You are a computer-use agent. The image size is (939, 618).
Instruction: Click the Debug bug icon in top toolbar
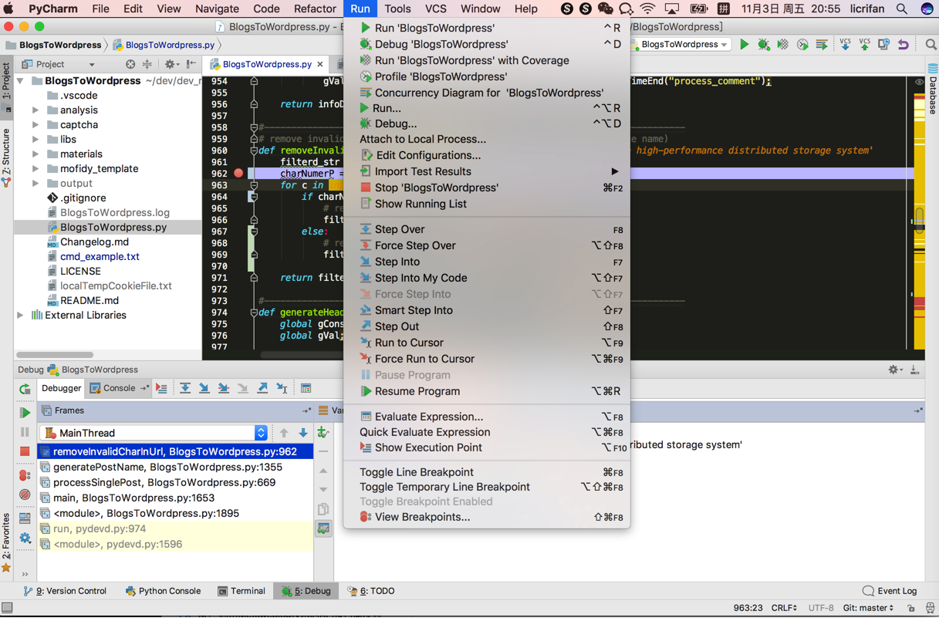click(x=763, y=45)
